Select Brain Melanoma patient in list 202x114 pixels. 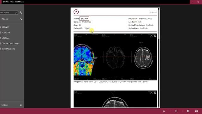tap(8, 49)
